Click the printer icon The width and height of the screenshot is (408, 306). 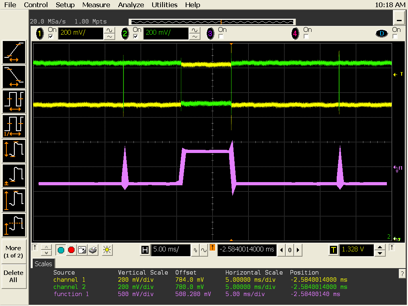(92, 250)
